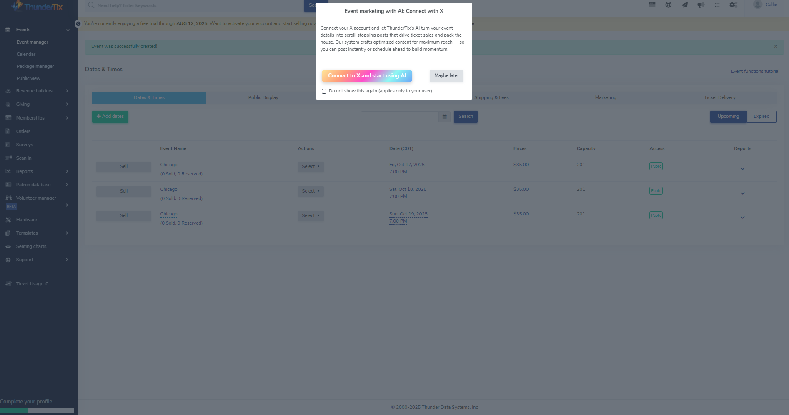Screen dimensions: 789x415
Task: Switch to Public Display tab
Action: (263, 98)
